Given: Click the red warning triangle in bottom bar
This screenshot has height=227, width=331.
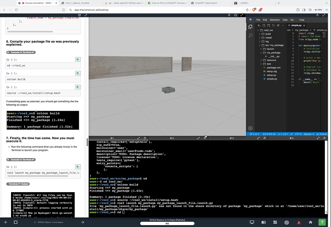Looking at the screenshot, I should (299, 222).
